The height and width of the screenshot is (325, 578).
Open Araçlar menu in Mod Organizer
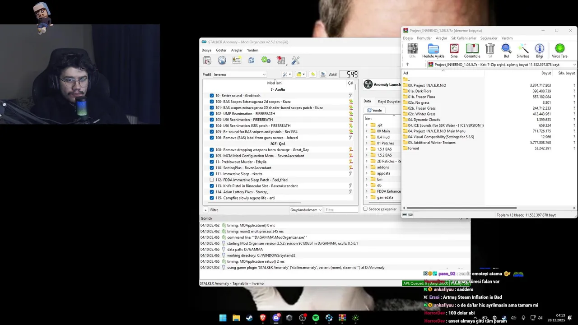(x=237, y=50)
